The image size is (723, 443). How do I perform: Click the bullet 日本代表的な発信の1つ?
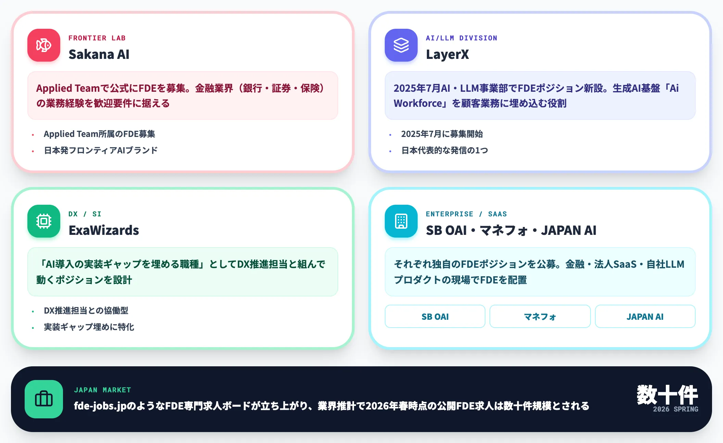(x=445, y=150)
